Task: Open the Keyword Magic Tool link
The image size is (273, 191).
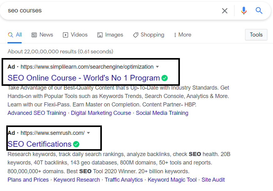Action: (172, 180)
